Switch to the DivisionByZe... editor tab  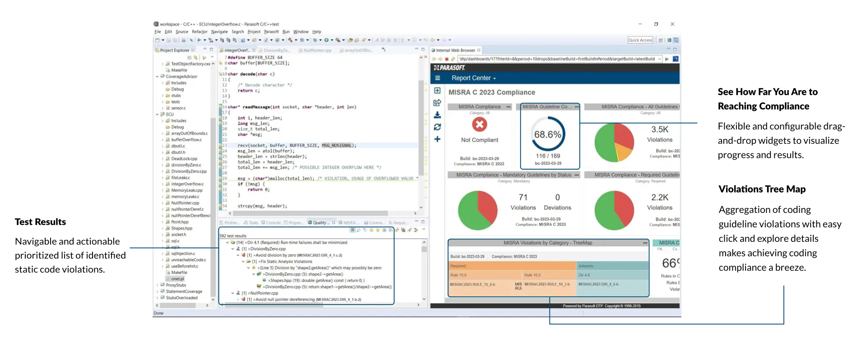click(x=276, y=51)
